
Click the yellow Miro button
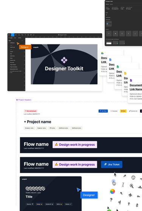[123, 111]
